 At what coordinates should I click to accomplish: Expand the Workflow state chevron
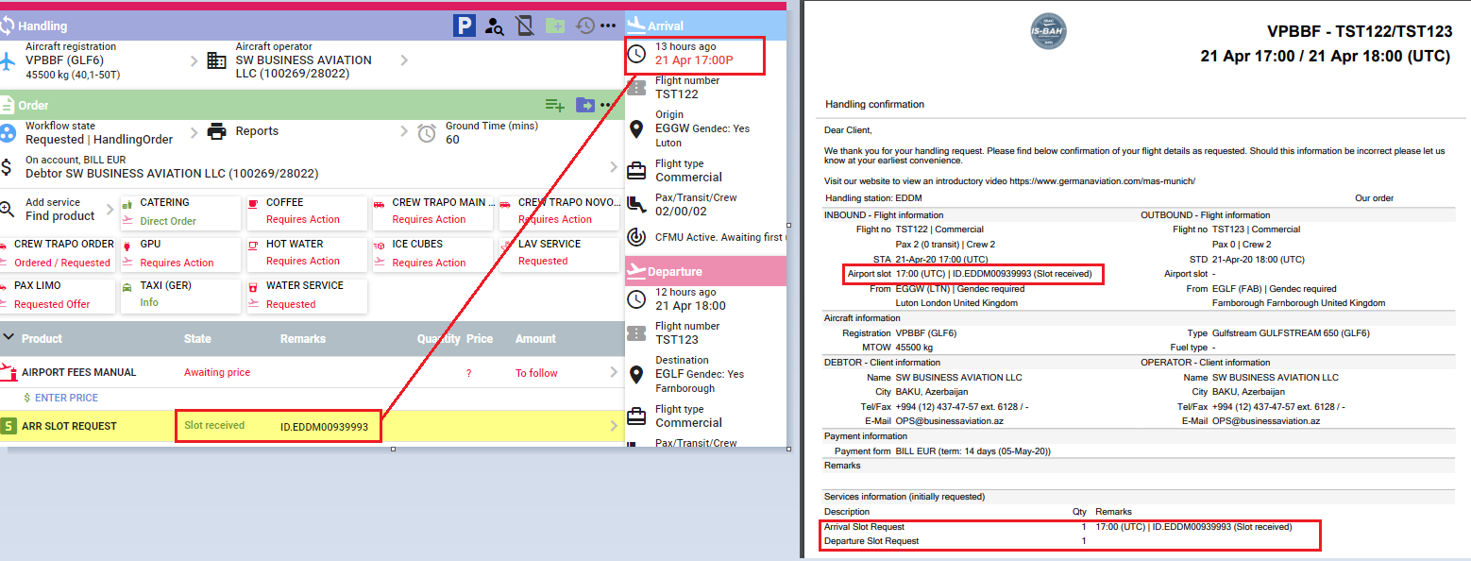pos(194,131)
